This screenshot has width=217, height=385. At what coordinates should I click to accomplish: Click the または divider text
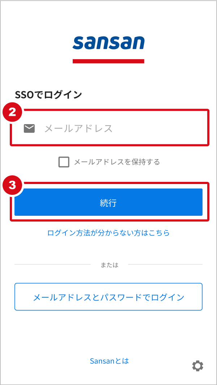click(109, 265)
